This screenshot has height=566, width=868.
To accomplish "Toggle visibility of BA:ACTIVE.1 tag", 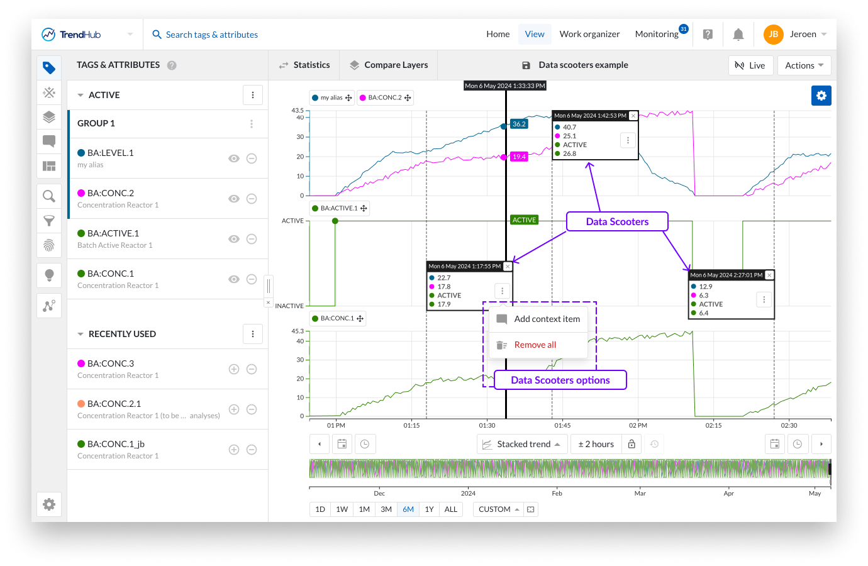I will click(x=234, y=239).
